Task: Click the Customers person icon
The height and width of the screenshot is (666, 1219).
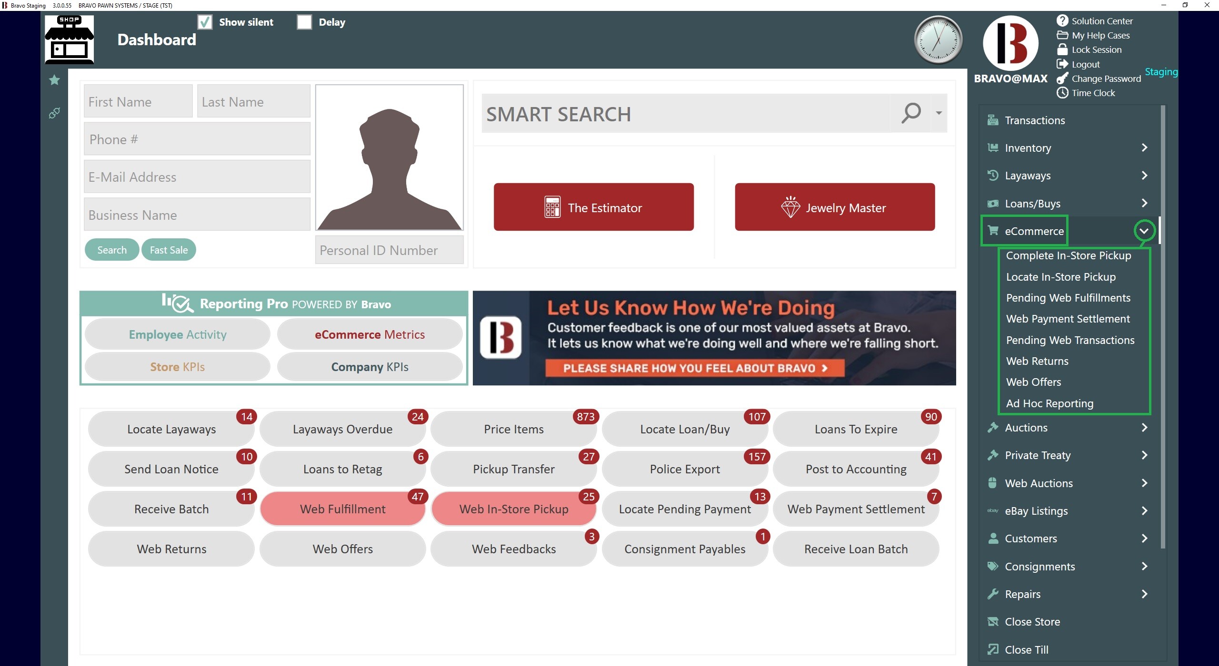Action: pos(993,538)
